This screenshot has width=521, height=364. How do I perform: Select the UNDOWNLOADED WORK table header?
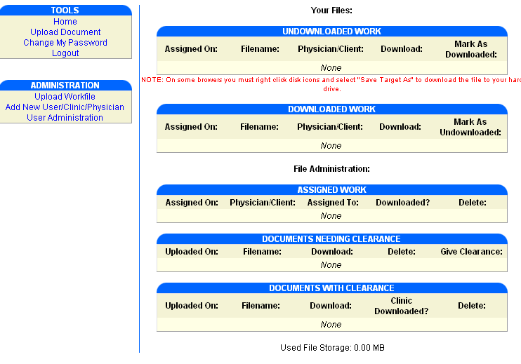click(331, 32)
